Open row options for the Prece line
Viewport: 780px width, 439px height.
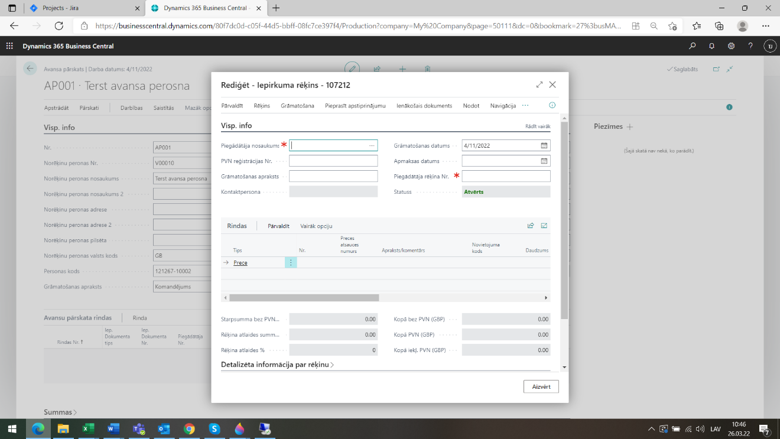[x=290, y=263]
